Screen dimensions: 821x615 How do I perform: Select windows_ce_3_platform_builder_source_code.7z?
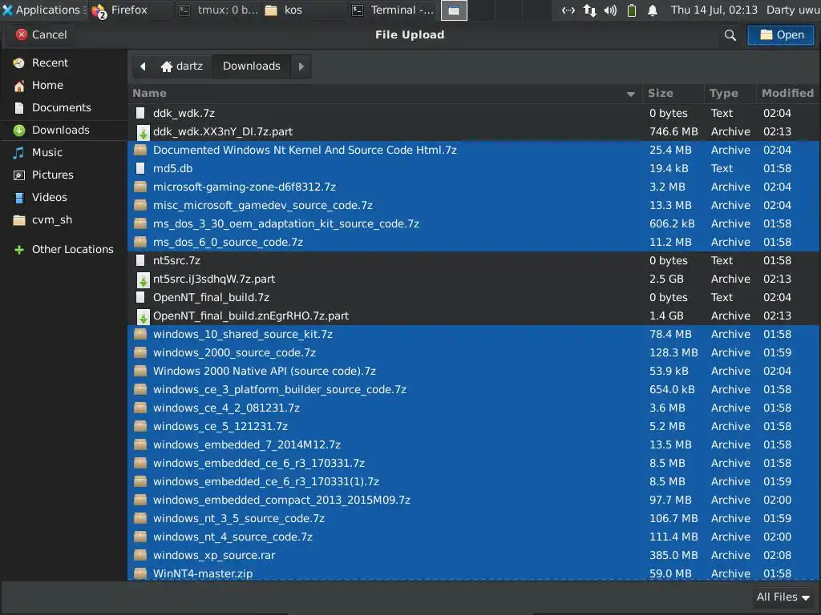click(474, 390)
